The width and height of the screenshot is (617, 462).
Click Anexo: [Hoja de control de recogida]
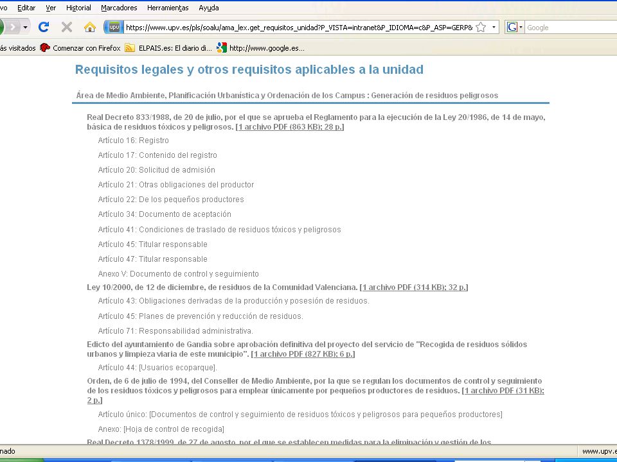[161, 429]
